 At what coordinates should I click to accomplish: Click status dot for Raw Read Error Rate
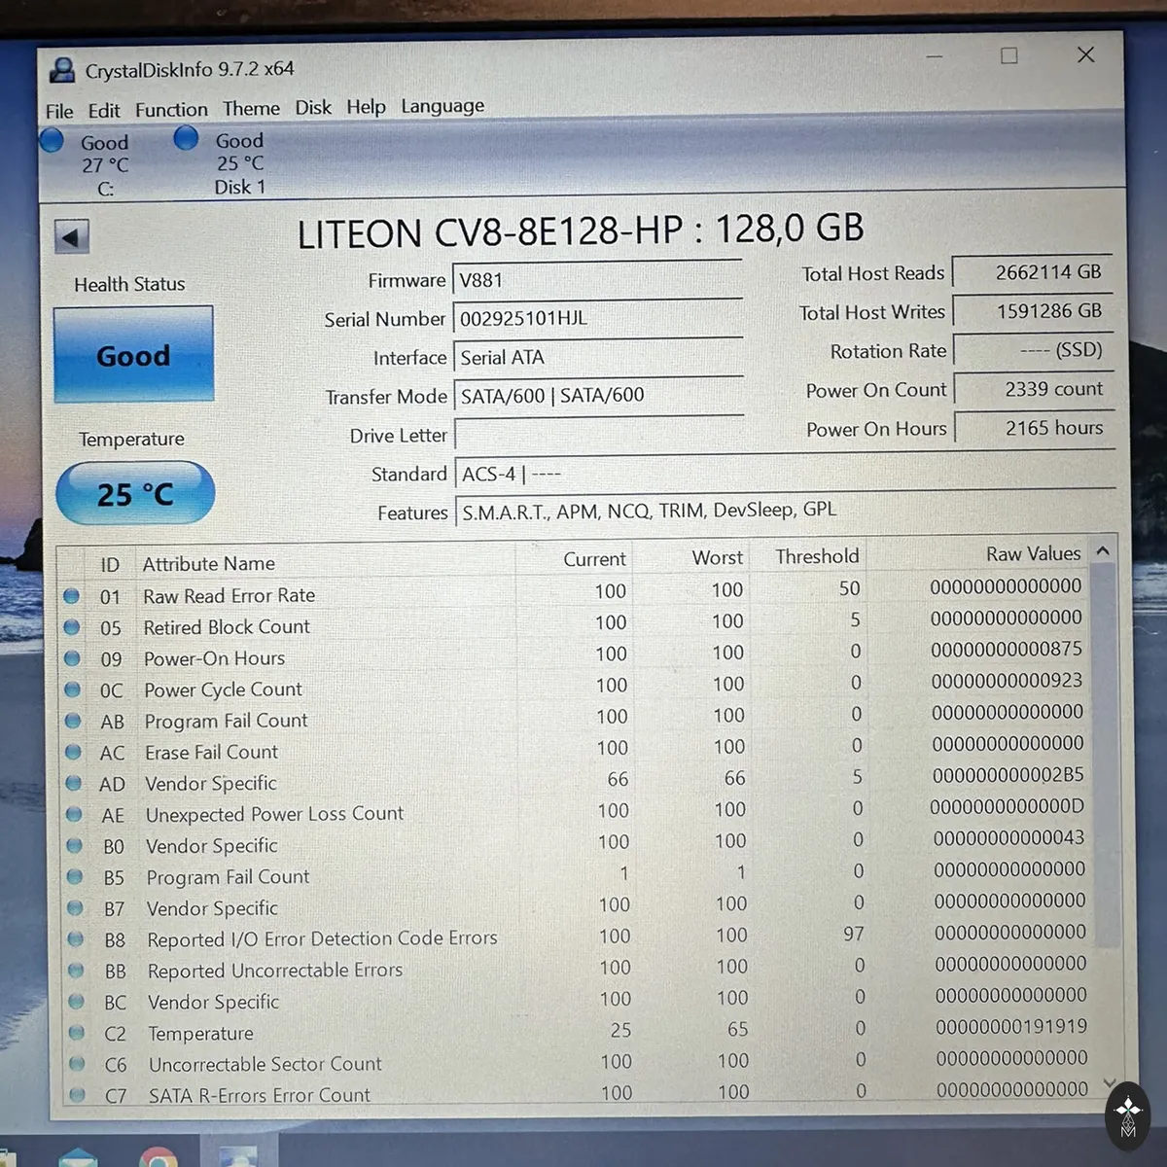[71, 596]
